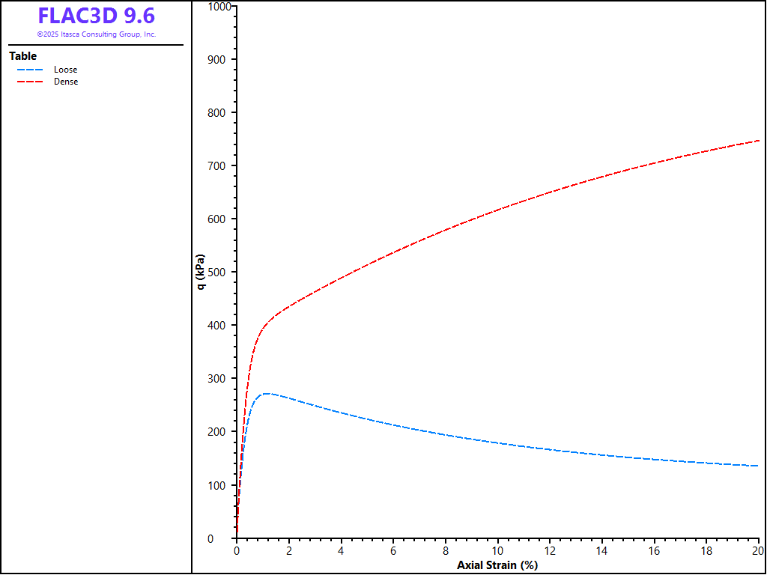Select the Table legend heading
The width and height of the screenshot is (767, 575).
tap(22, 56)
